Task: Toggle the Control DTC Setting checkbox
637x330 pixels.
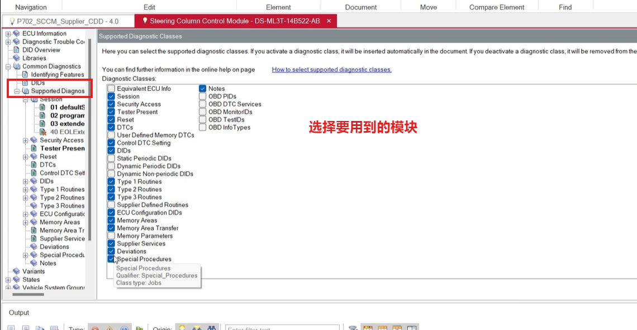Action: coord(111,143)
